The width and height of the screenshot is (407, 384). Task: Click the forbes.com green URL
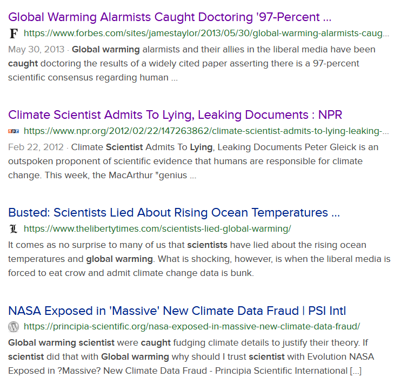point(206,33)
